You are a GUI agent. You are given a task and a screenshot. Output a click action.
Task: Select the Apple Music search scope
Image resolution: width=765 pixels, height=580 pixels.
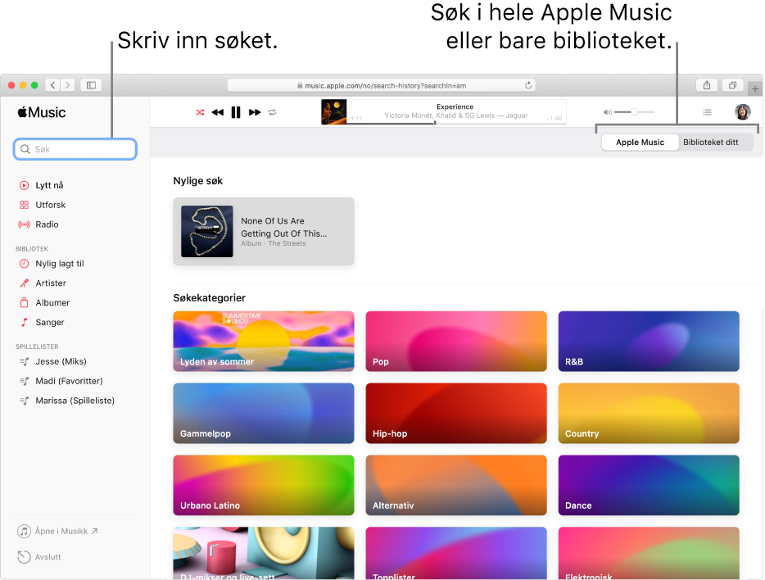[640, 142]
